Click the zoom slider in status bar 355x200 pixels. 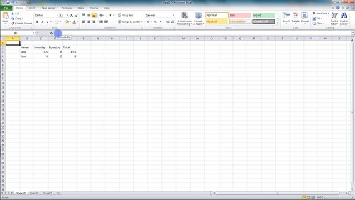(x=339, y=197)
